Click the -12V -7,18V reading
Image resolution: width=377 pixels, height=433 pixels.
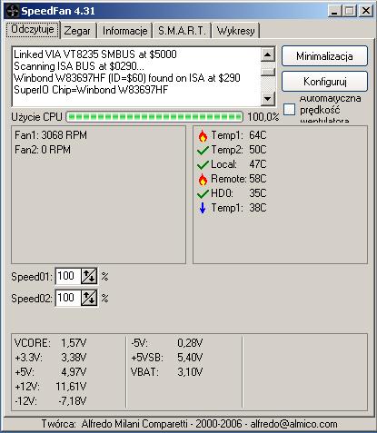tap(51, 401)
